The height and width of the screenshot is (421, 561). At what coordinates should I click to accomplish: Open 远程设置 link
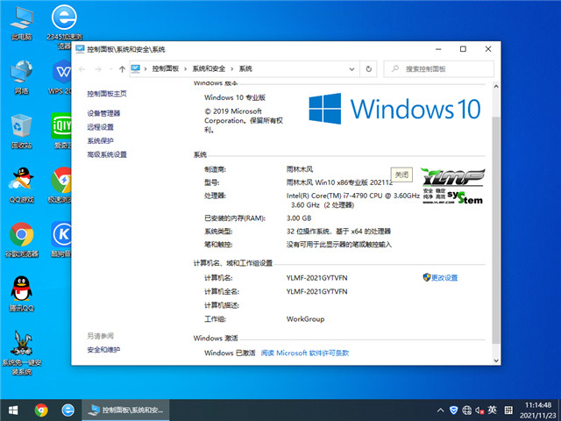(x=100, y=127)
